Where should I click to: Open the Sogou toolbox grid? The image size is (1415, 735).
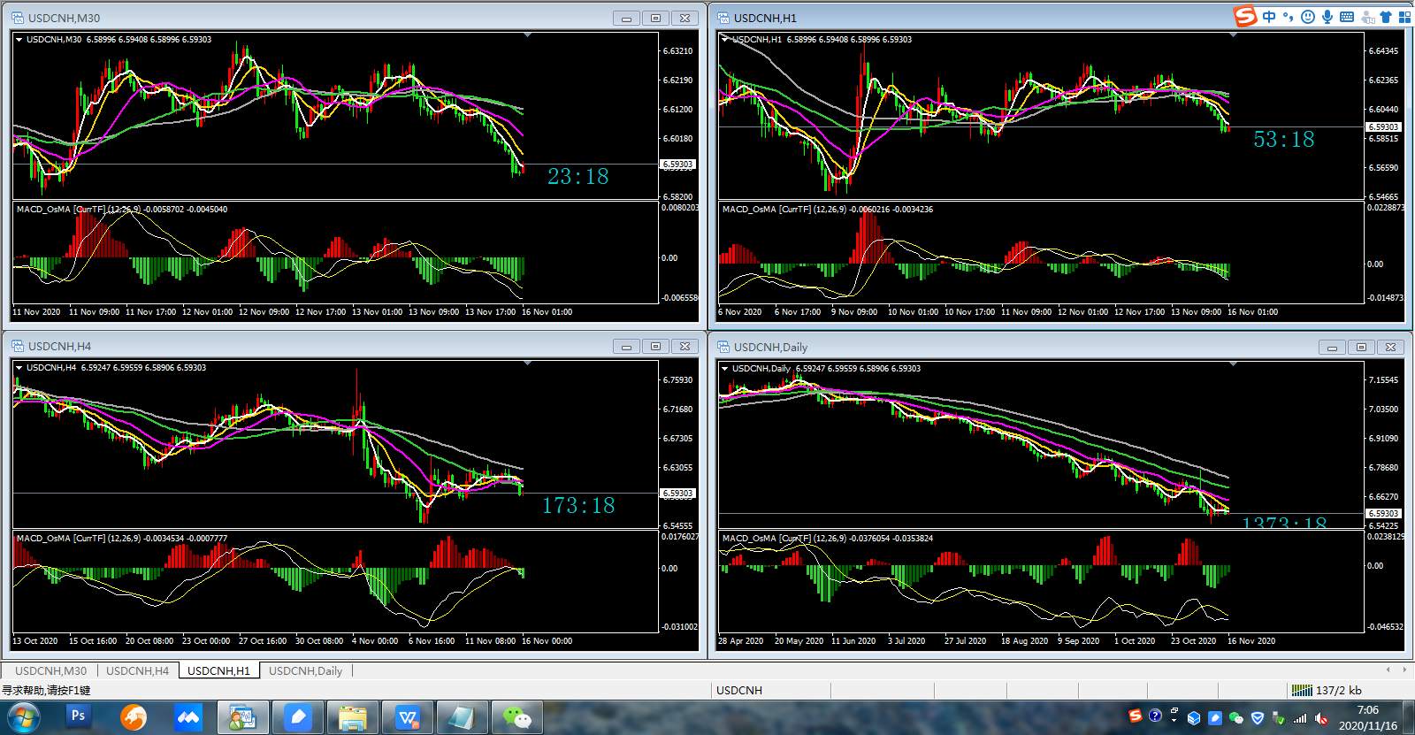coord(1404,17)
